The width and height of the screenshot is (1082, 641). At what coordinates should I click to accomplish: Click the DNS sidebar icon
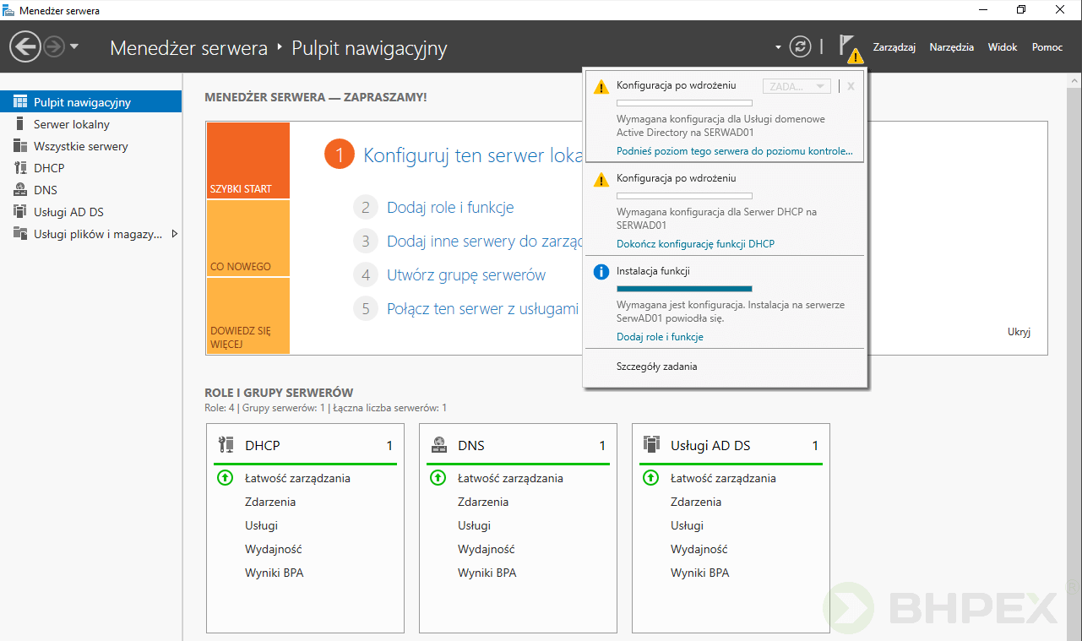[20, 190]
